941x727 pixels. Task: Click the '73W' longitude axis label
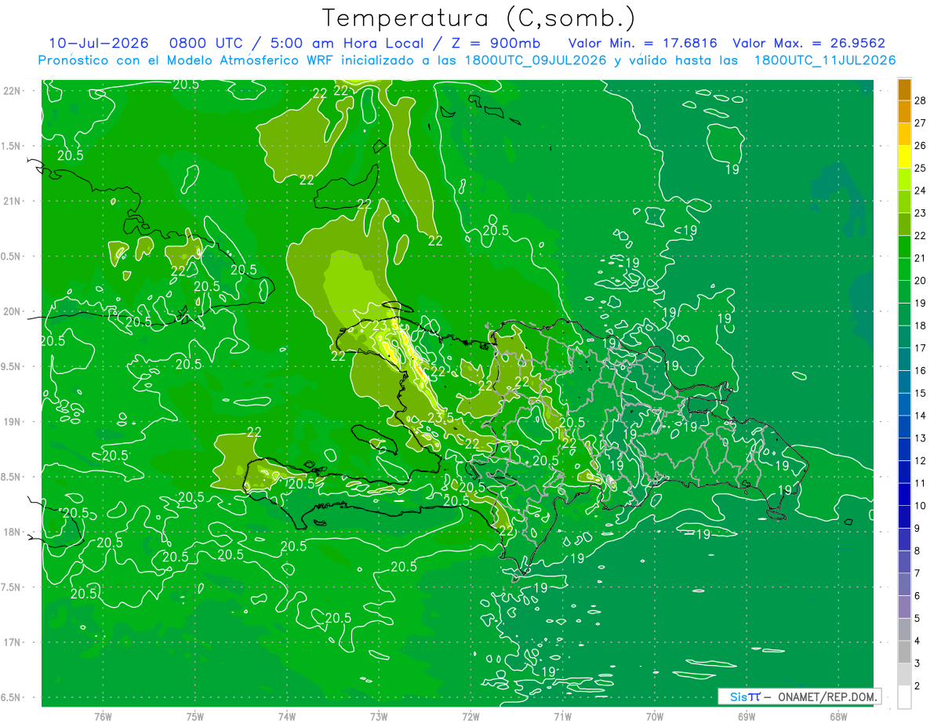pyautogui.click(x=379, y=716)
